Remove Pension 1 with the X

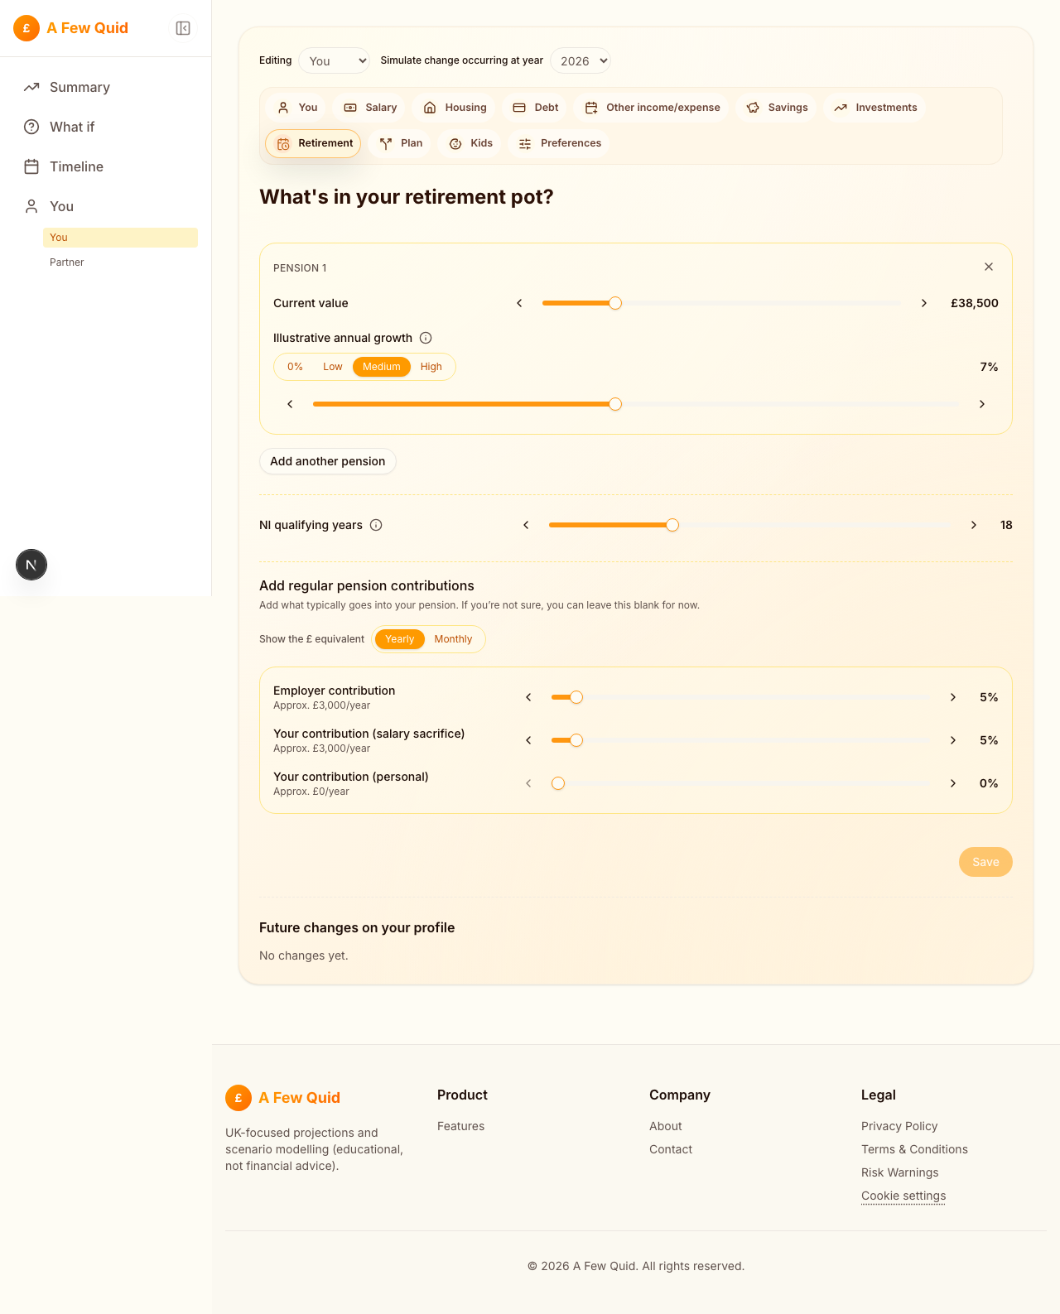coord(989,267)
